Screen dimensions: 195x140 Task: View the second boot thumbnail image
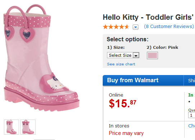tap(28, 127)
